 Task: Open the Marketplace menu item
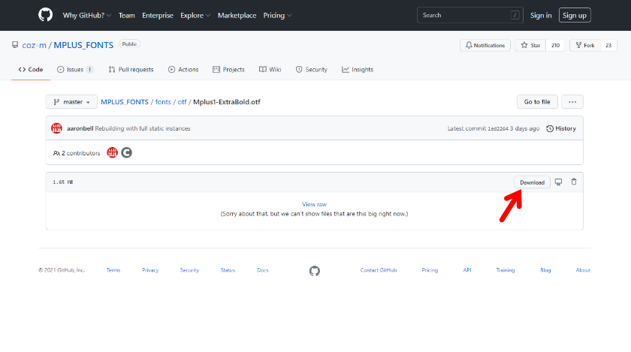click(237, 15)
